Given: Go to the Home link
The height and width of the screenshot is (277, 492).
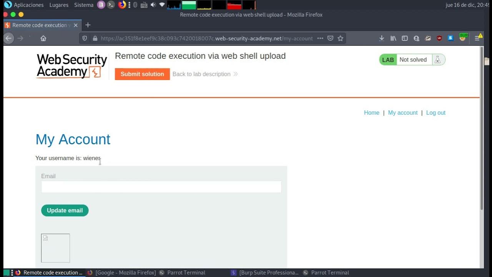Looking at the screenshot, I should (372, 113).
